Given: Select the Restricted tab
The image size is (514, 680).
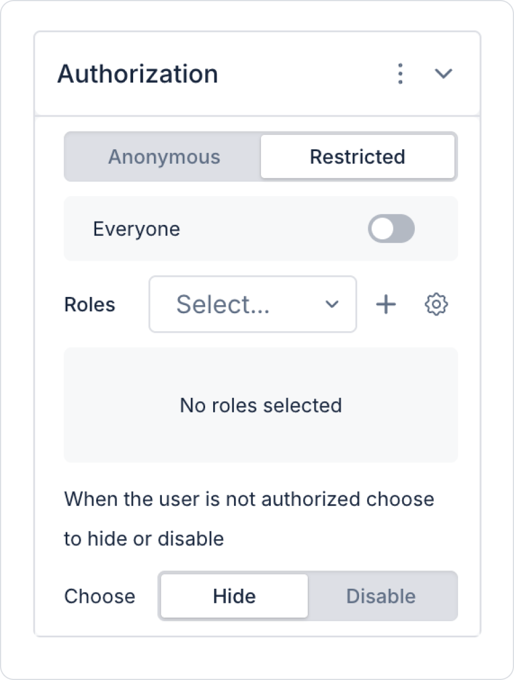Looking at the screenshot, I should (x=357, y=157).
